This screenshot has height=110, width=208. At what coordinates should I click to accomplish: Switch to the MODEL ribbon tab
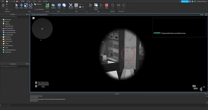[29, 1]
